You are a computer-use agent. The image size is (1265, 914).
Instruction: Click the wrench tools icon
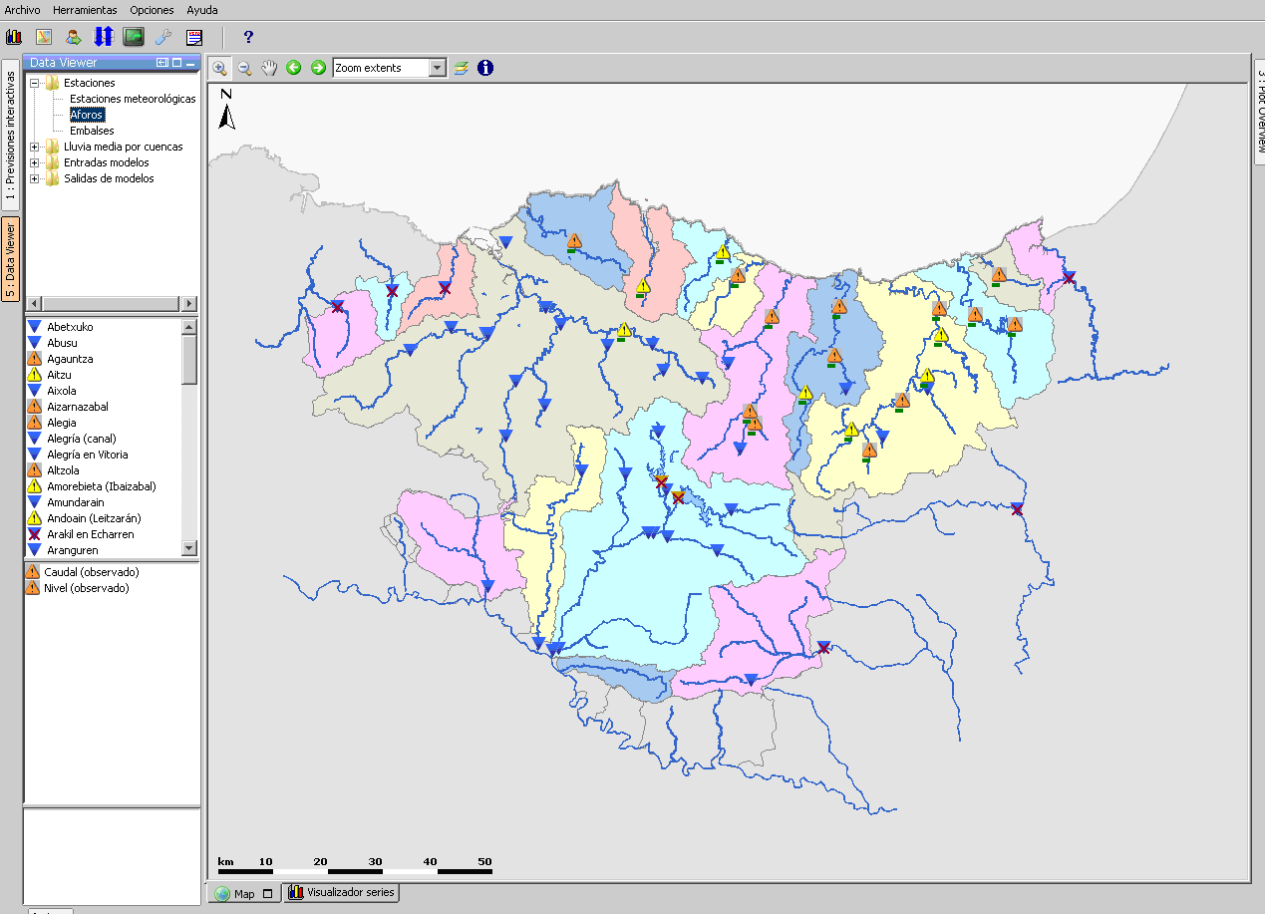[163, 37]
